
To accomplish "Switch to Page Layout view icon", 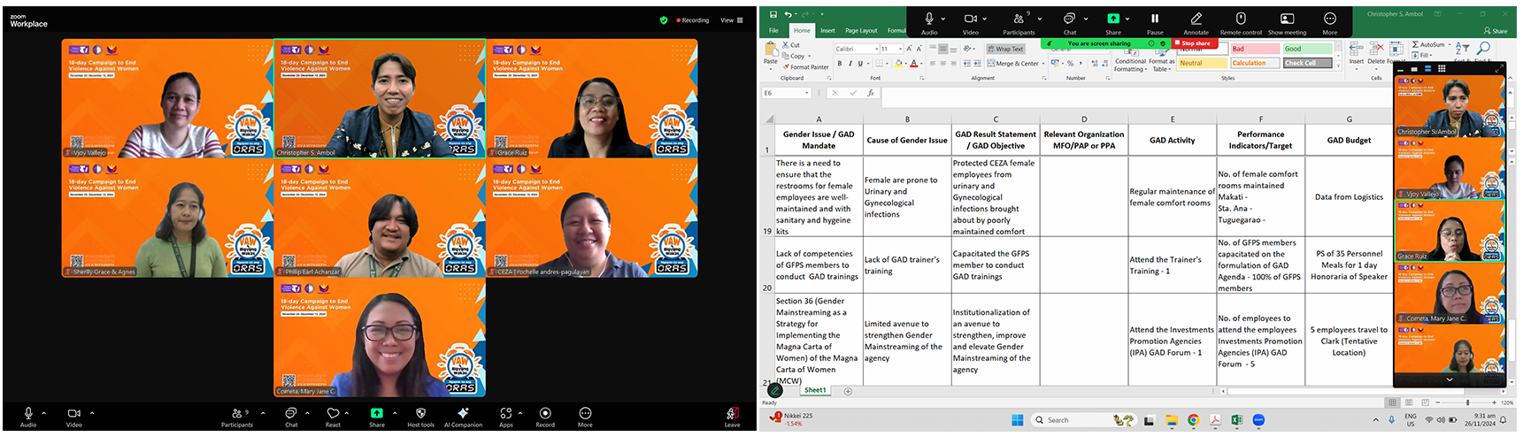I will pyautogui.click(x=1408, y=402).
